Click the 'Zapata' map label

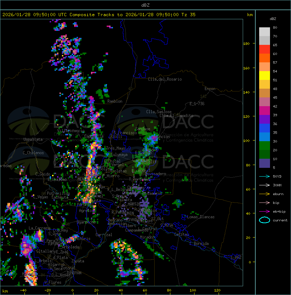click(x=78, y=261)
